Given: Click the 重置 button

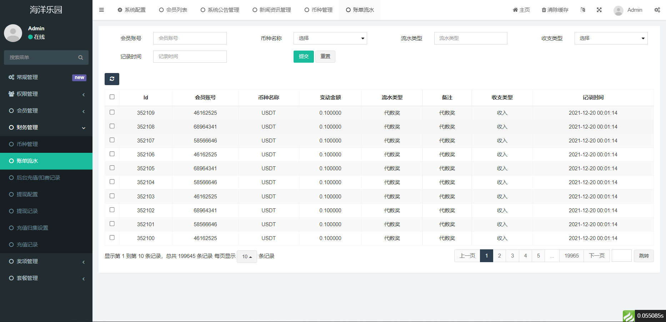Looking at the screenshot, I should pyautogui.click(x=325, y=57).
